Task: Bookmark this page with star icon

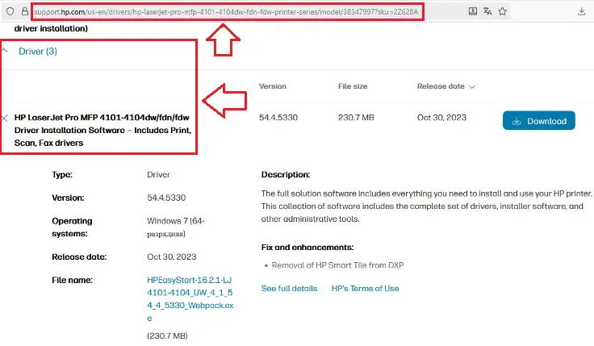Action: tap(504, 12)
